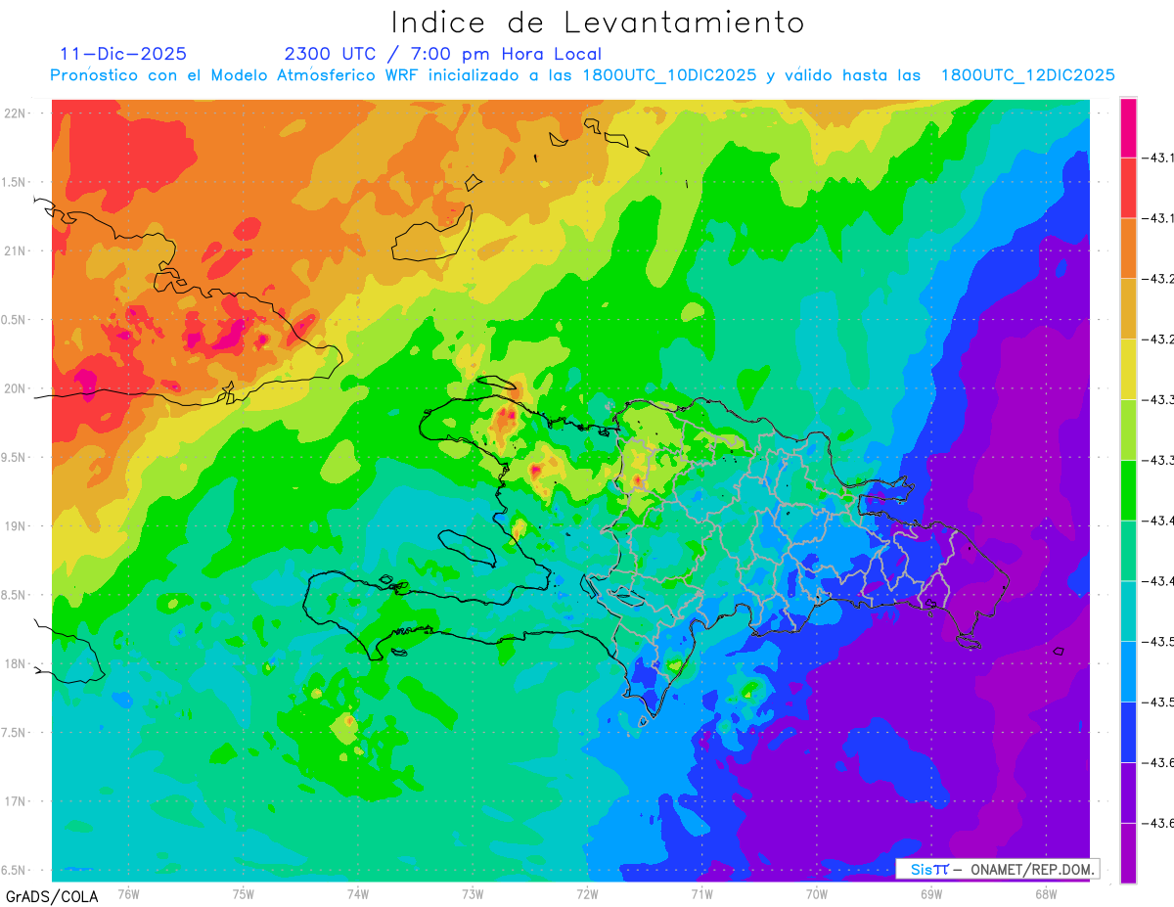Click the initialization time '1800UTC_10DIC2025'

(670, 75)
